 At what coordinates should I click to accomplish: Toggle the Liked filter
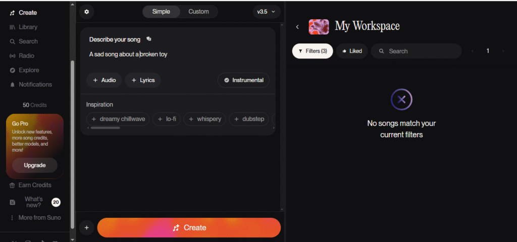pyautogui.click(x=352, y=51)
